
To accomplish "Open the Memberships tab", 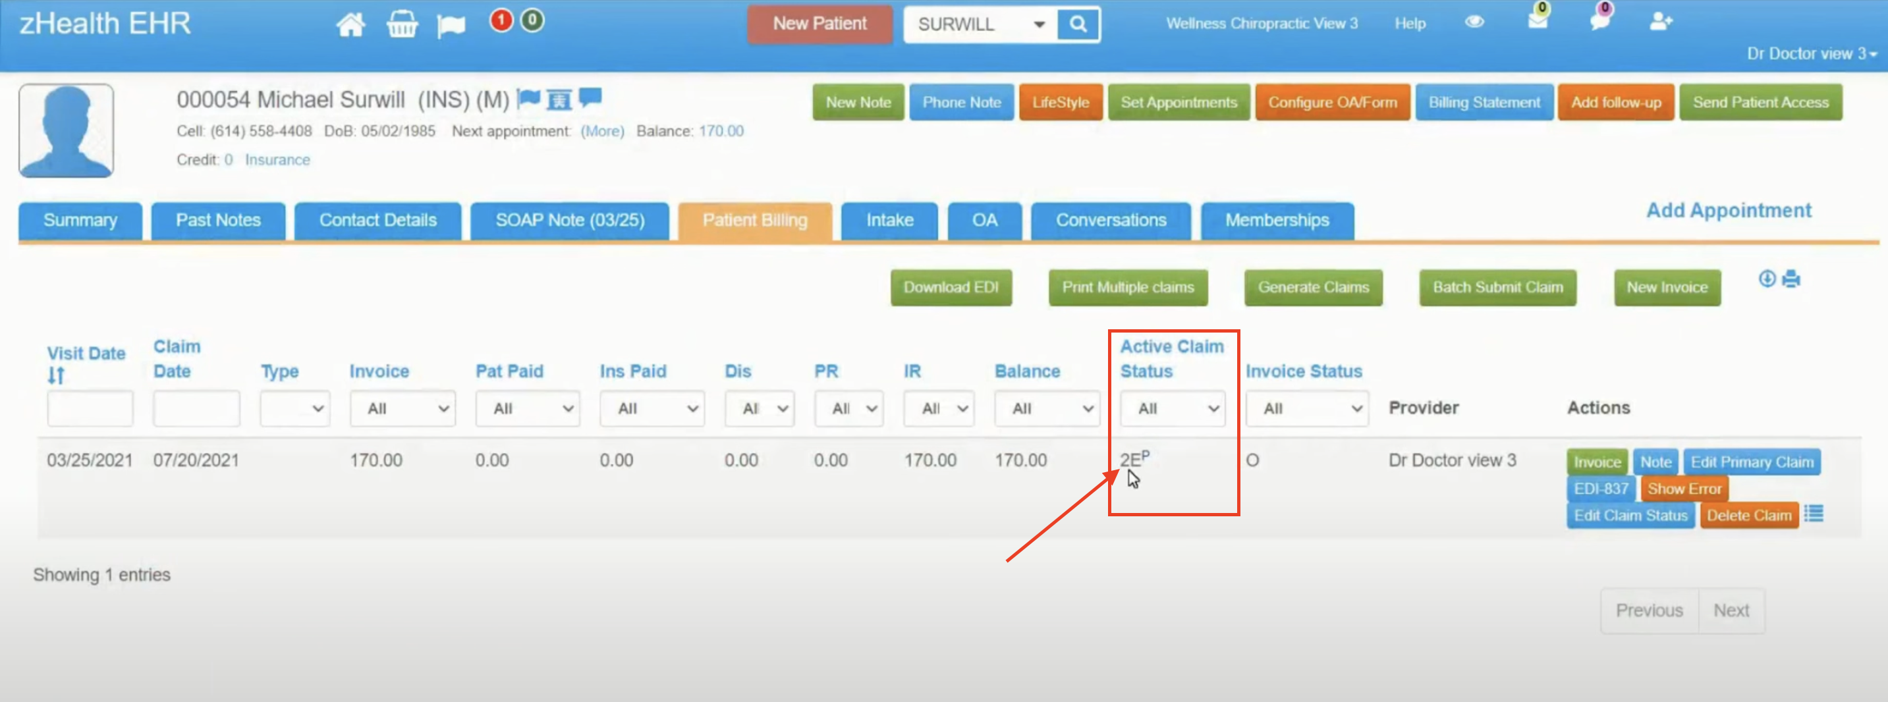I will coord(1277,221).
